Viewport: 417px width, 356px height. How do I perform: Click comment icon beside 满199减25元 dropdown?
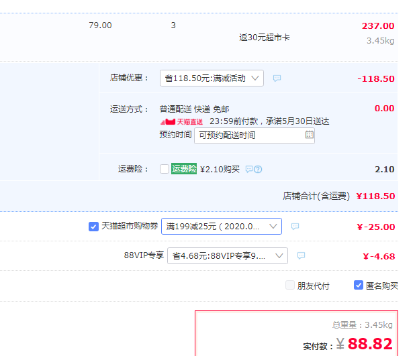click(295, 227)
